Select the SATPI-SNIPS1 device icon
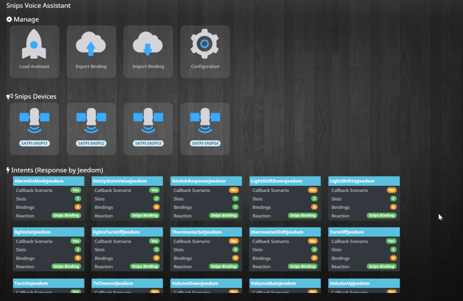The image size is (463, 301). [x=34, y=120]
